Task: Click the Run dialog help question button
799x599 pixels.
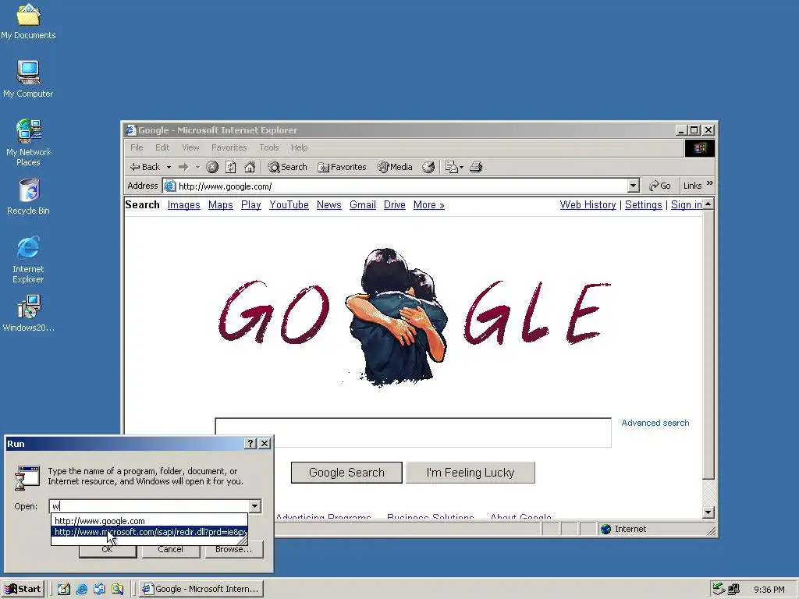Action: 250,444
